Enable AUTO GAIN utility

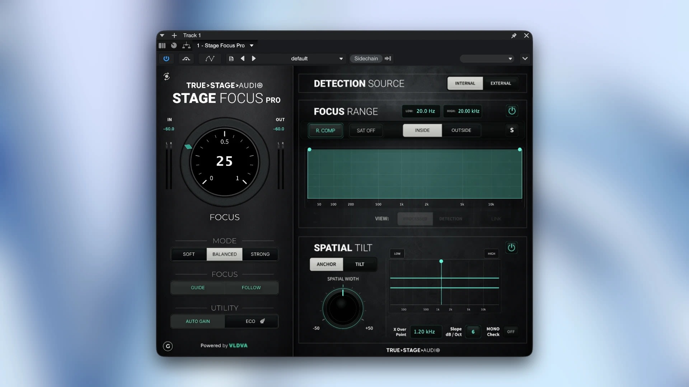[x=198, y=321]
